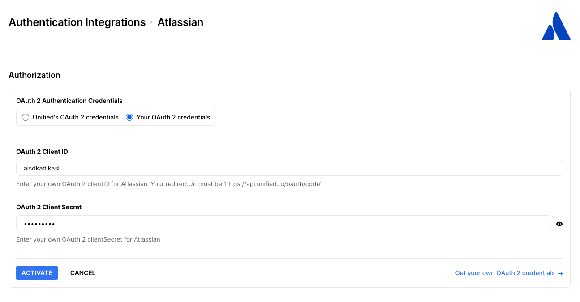
Task: Click the arrow icon after credentials link
Action: point(560,273)
